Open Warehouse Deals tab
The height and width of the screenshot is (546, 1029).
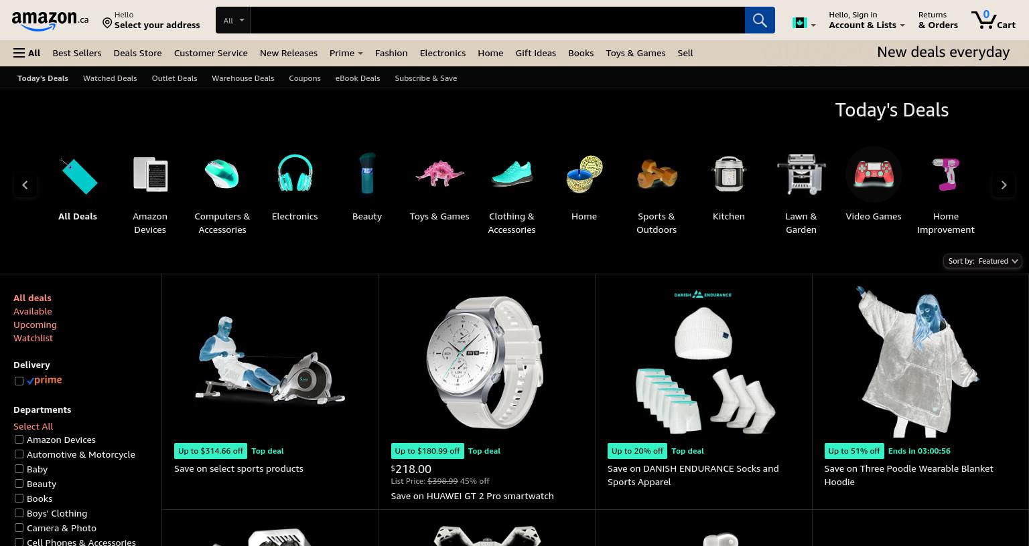(x=243, y=78)
